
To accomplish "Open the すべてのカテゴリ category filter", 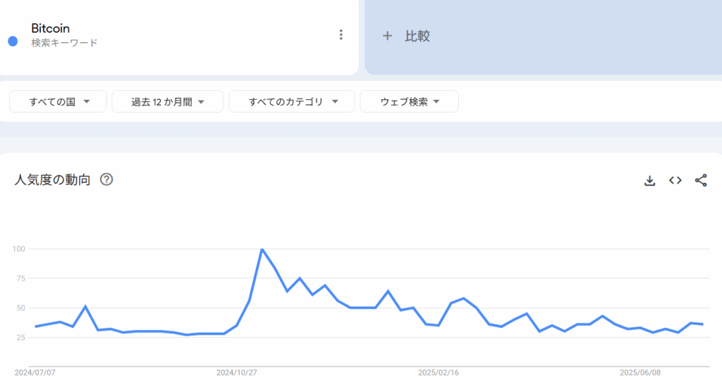I will click(x=291, y=101).
